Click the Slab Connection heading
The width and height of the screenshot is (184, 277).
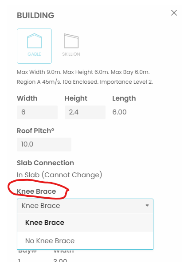[x=45, y=163]
